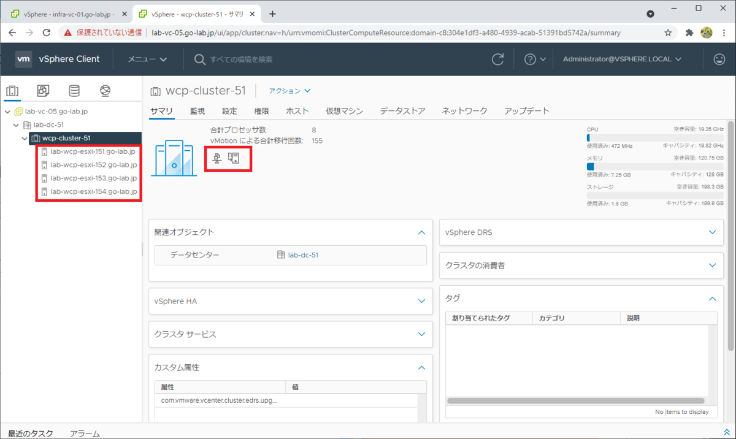This screenshot has height=439, width=736.
Task: Switch to the アップデート tab
Action: pyautogui.click(x=527, y=111)
